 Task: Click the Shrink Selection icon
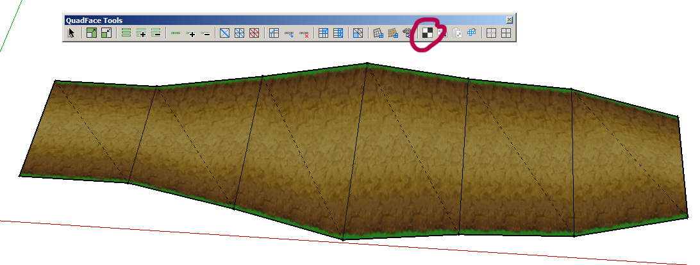pos(106,33)
